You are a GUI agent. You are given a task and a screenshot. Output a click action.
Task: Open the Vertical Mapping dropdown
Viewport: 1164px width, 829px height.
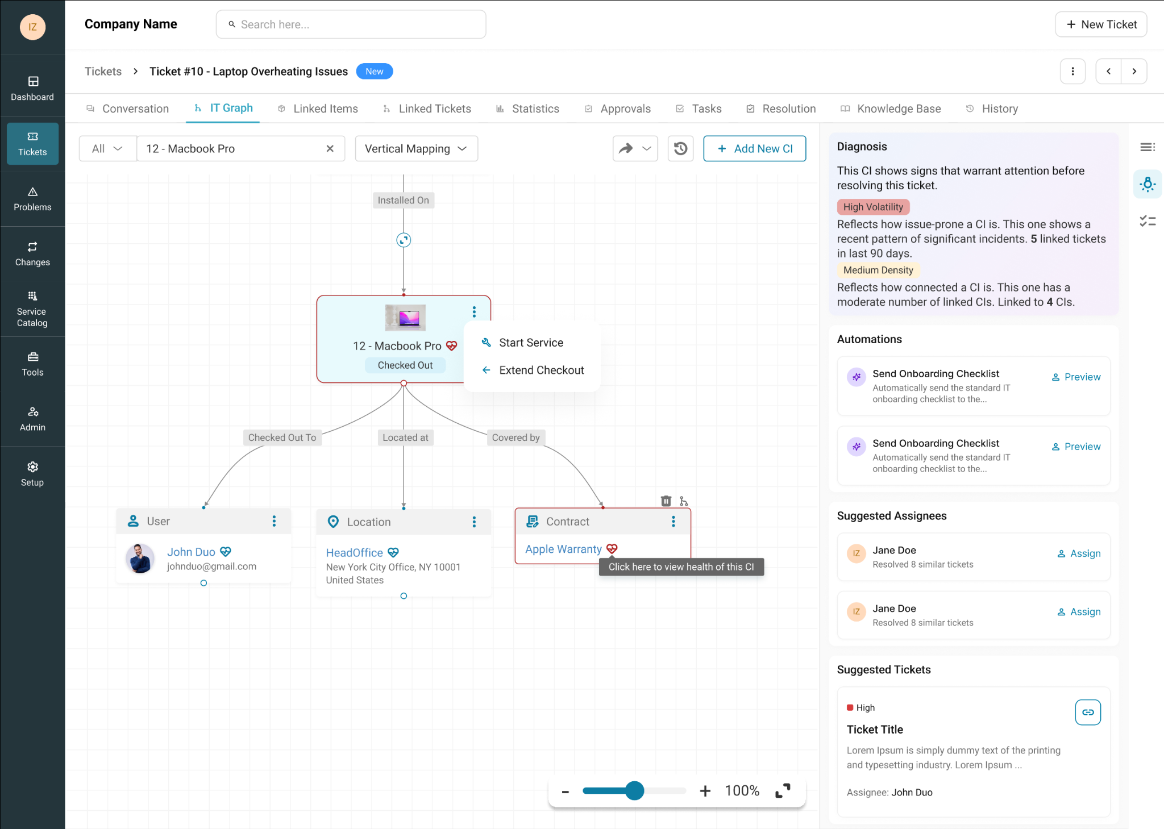point(416,149)
